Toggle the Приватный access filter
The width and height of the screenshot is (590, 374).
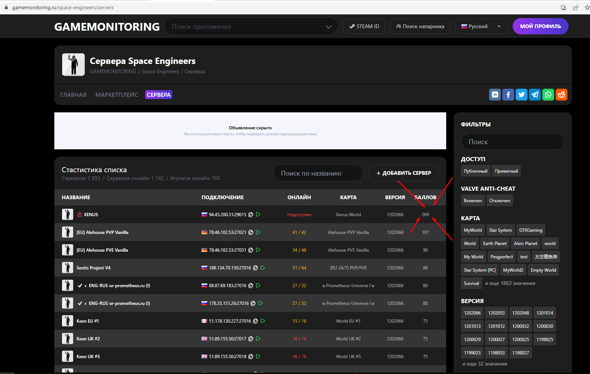click(506, 171)
